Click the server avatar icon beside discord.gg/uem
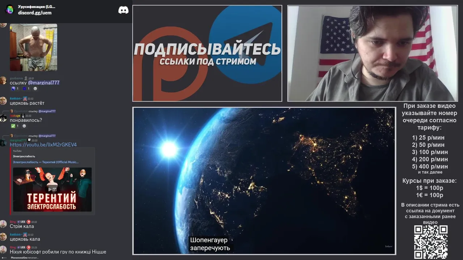 (10, 10)
